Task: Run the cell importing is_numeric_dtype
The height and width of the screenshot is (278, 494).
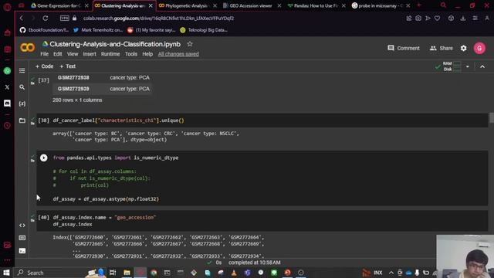Action: [43, 158]
